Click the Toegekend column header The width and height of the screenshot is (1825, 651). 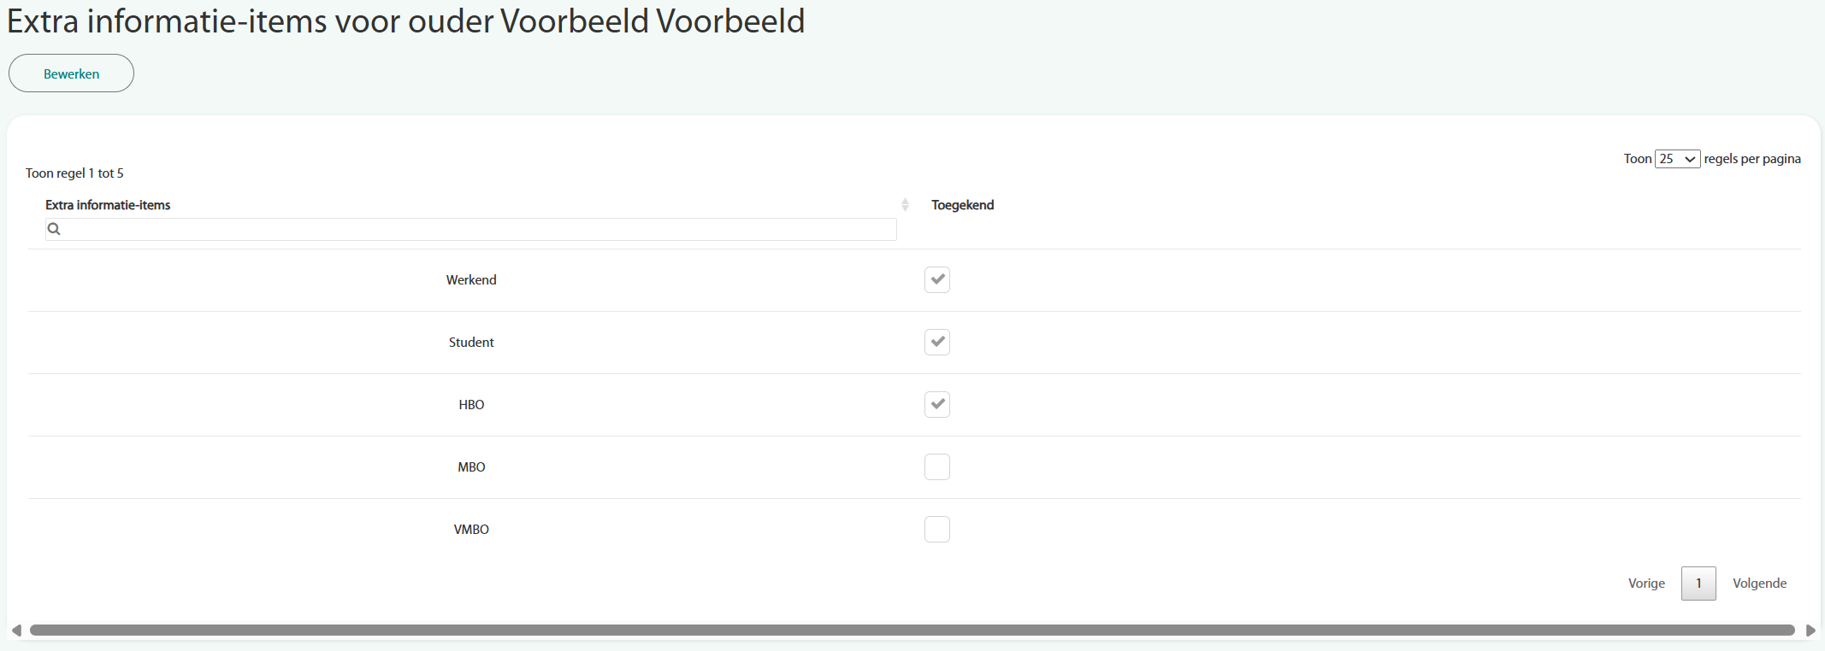click(x=962, y=205)
